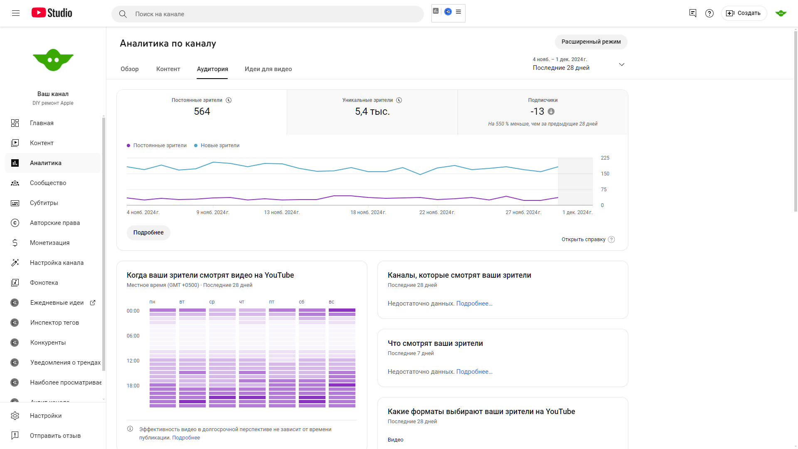Click the sidebar vertical scrollbar
This screenshot has width=798, height=449.
(x=103, y=243)
